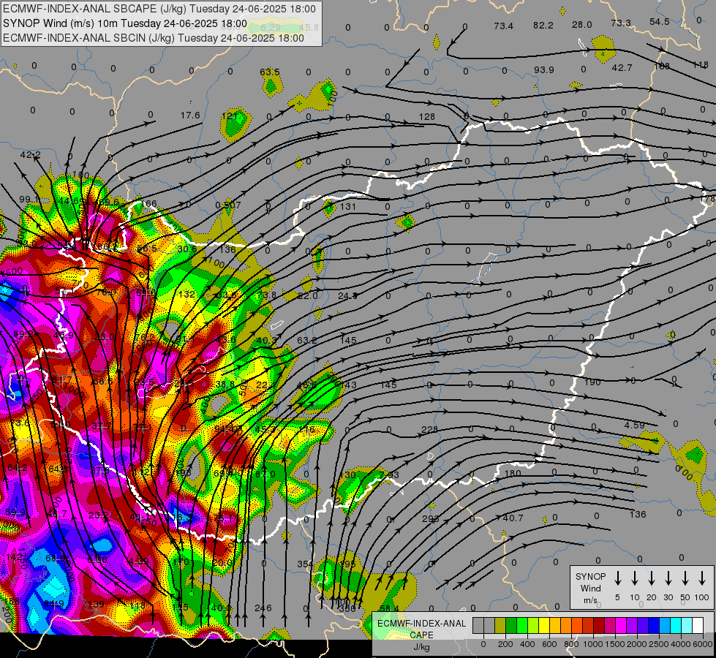Image resolution: width=716 pixels, height=658 pixels.
Task: Pick the sky blue CAPE legend swatch
Action: tap(664, 625)
